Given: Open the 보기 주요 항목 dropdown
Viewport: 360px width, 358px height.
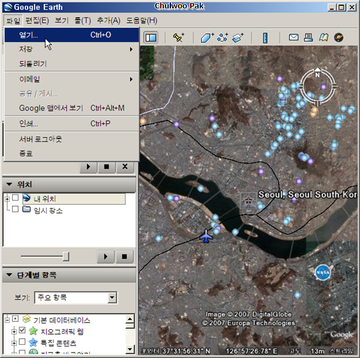Looking at the screenshot, I should (x=76, y=297).
